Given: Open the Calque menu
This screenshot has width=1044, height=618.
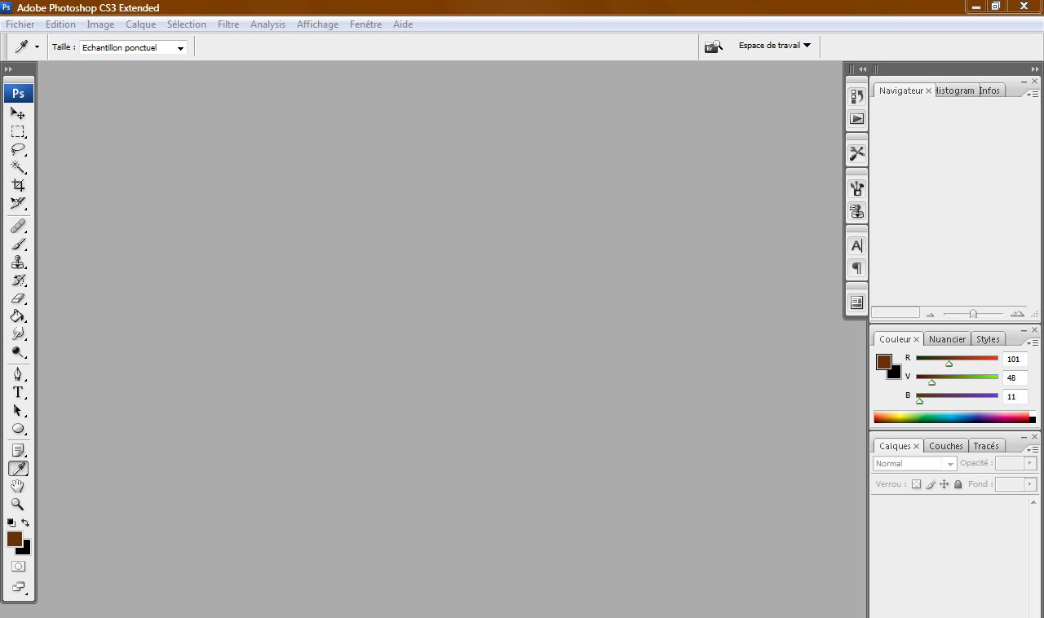Looking at the screenshot, I should pos(140,24).
